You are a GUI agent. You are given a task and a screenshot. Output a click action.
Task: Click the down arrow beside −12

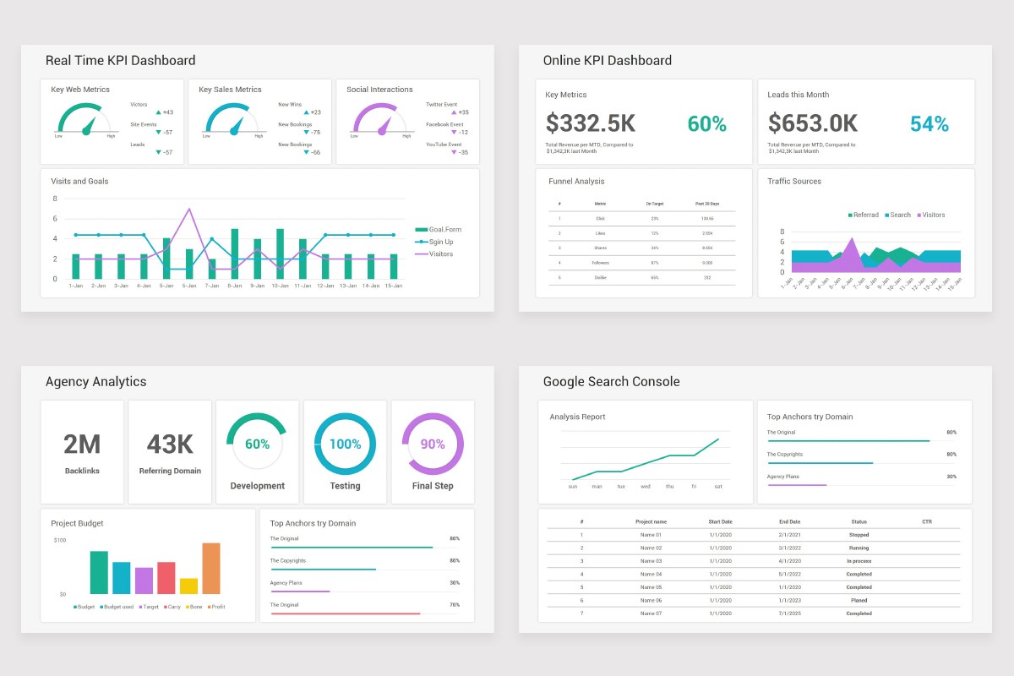(x=454, y=132)
